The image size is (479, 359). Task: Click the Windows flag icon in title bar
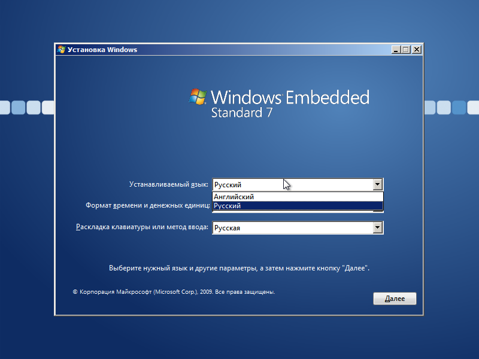tap(62, 50)
